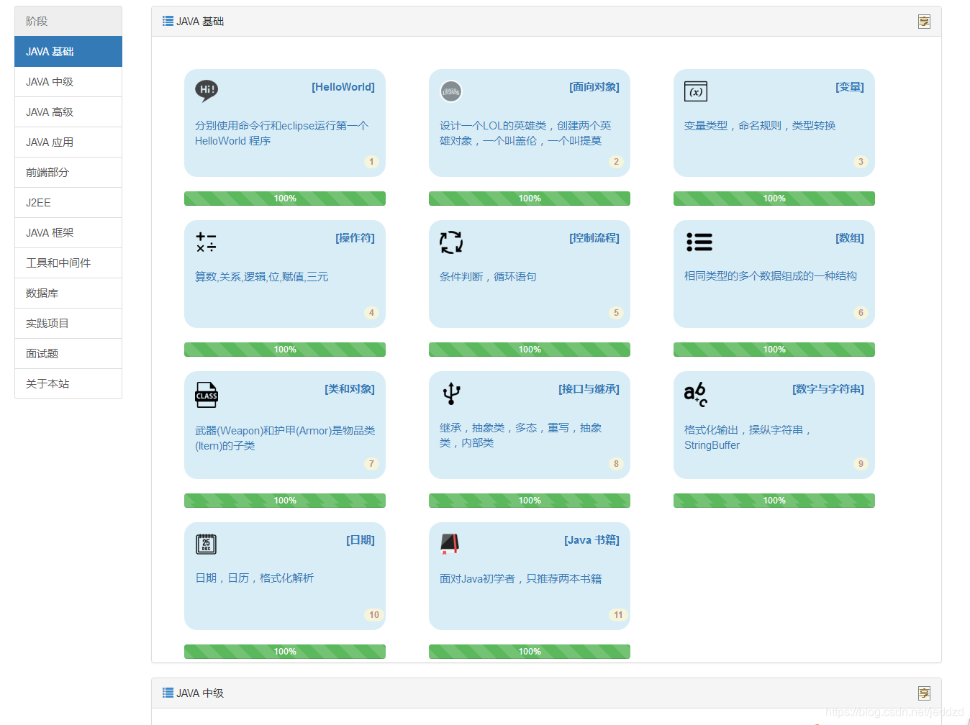Image resolution: width=970 pixels, height=725 pixels.
Task: Click the 类和对象 Weapon/Armor description text
Action: [x=285, y=438]
